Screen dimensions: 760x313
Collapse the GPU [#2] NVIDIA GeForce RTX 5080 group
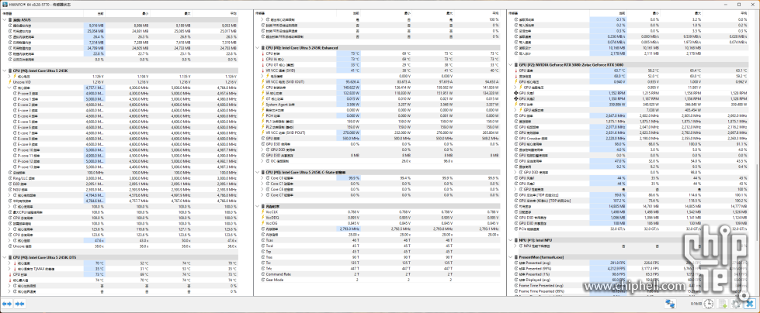pos(509,65)
